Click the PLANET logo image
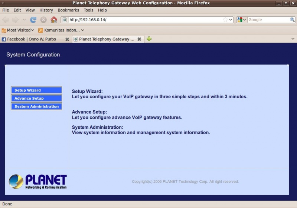This screenshot has width=297, height=208. point(38,182)
